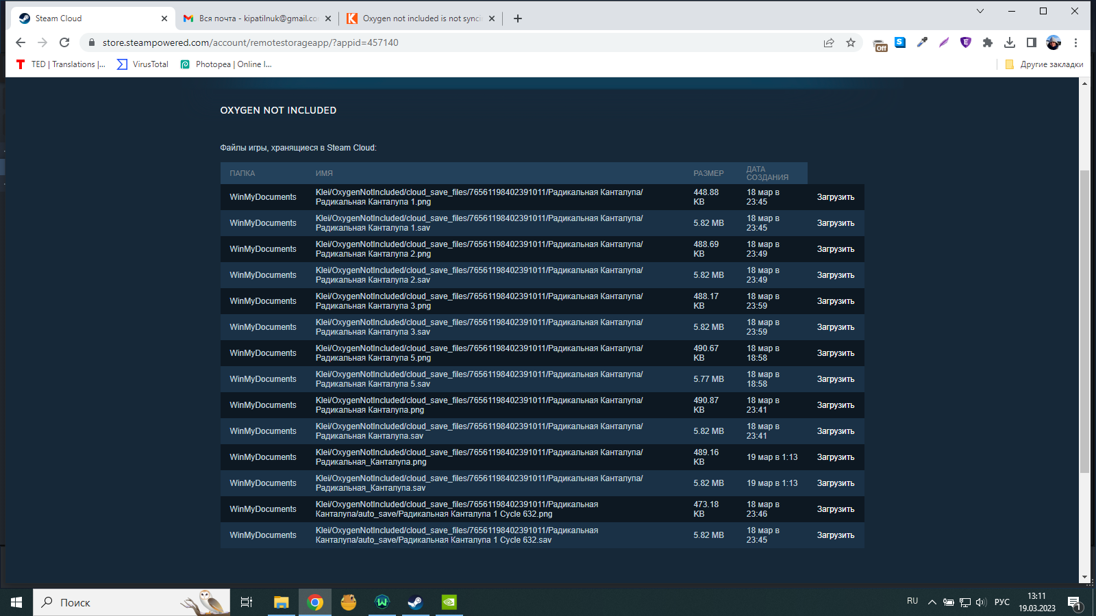1096x616 pixels.
Task: Open the Steam app in the taskbar
Action: [x=415, y=602]
